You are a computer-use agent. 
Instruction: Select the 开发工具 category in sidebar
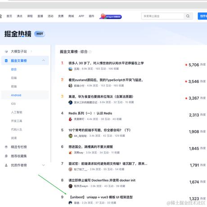pyautogui.click(x=17, y=121)
